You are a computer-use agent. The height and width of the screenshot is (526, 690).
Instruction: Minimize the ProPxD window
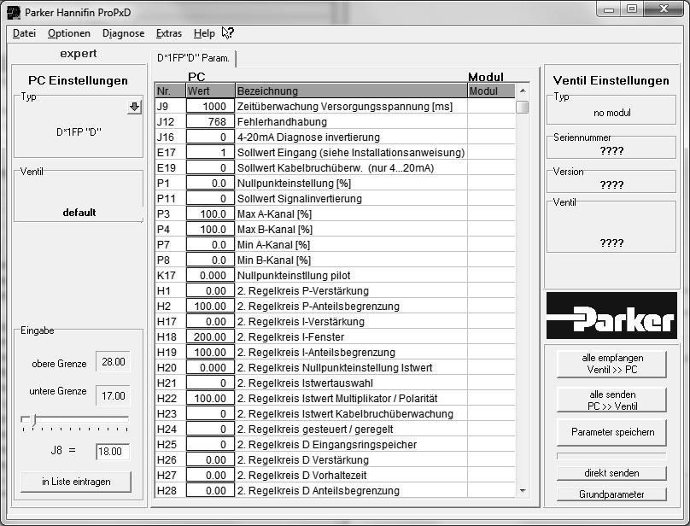(609, 9)
